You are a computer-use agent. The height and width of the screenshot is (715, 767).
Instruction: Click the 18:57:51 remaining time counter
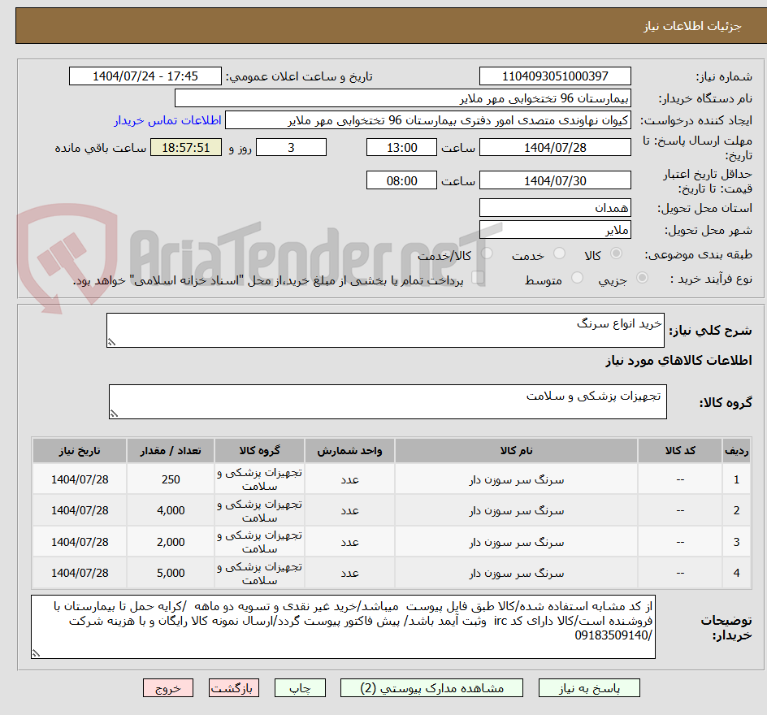(186, 147)
